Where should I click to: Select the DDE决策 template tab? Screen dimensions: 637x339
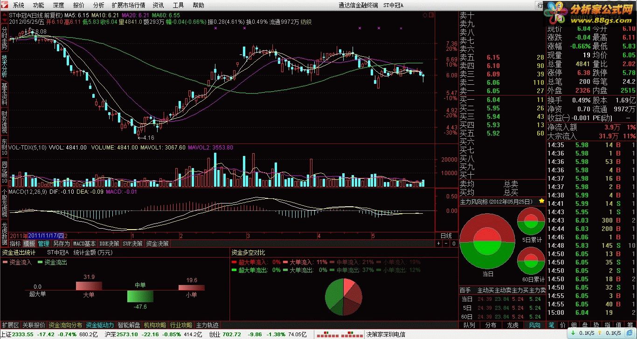point(109,244)
